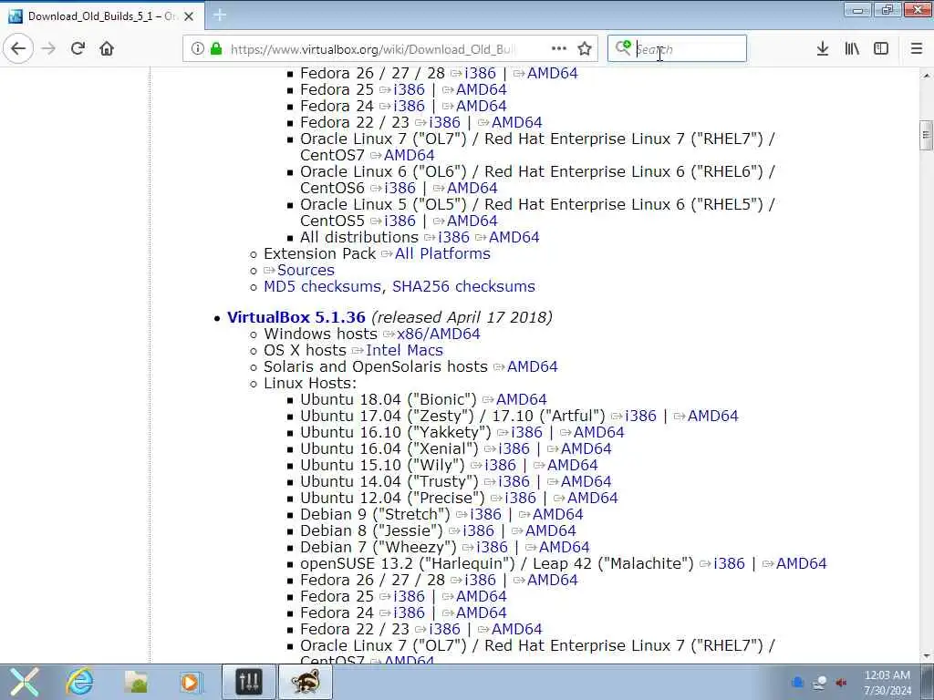This screenshot has height=700, width=934.
Task: Open the MD5 checksums link
Action: pos(322,286)
